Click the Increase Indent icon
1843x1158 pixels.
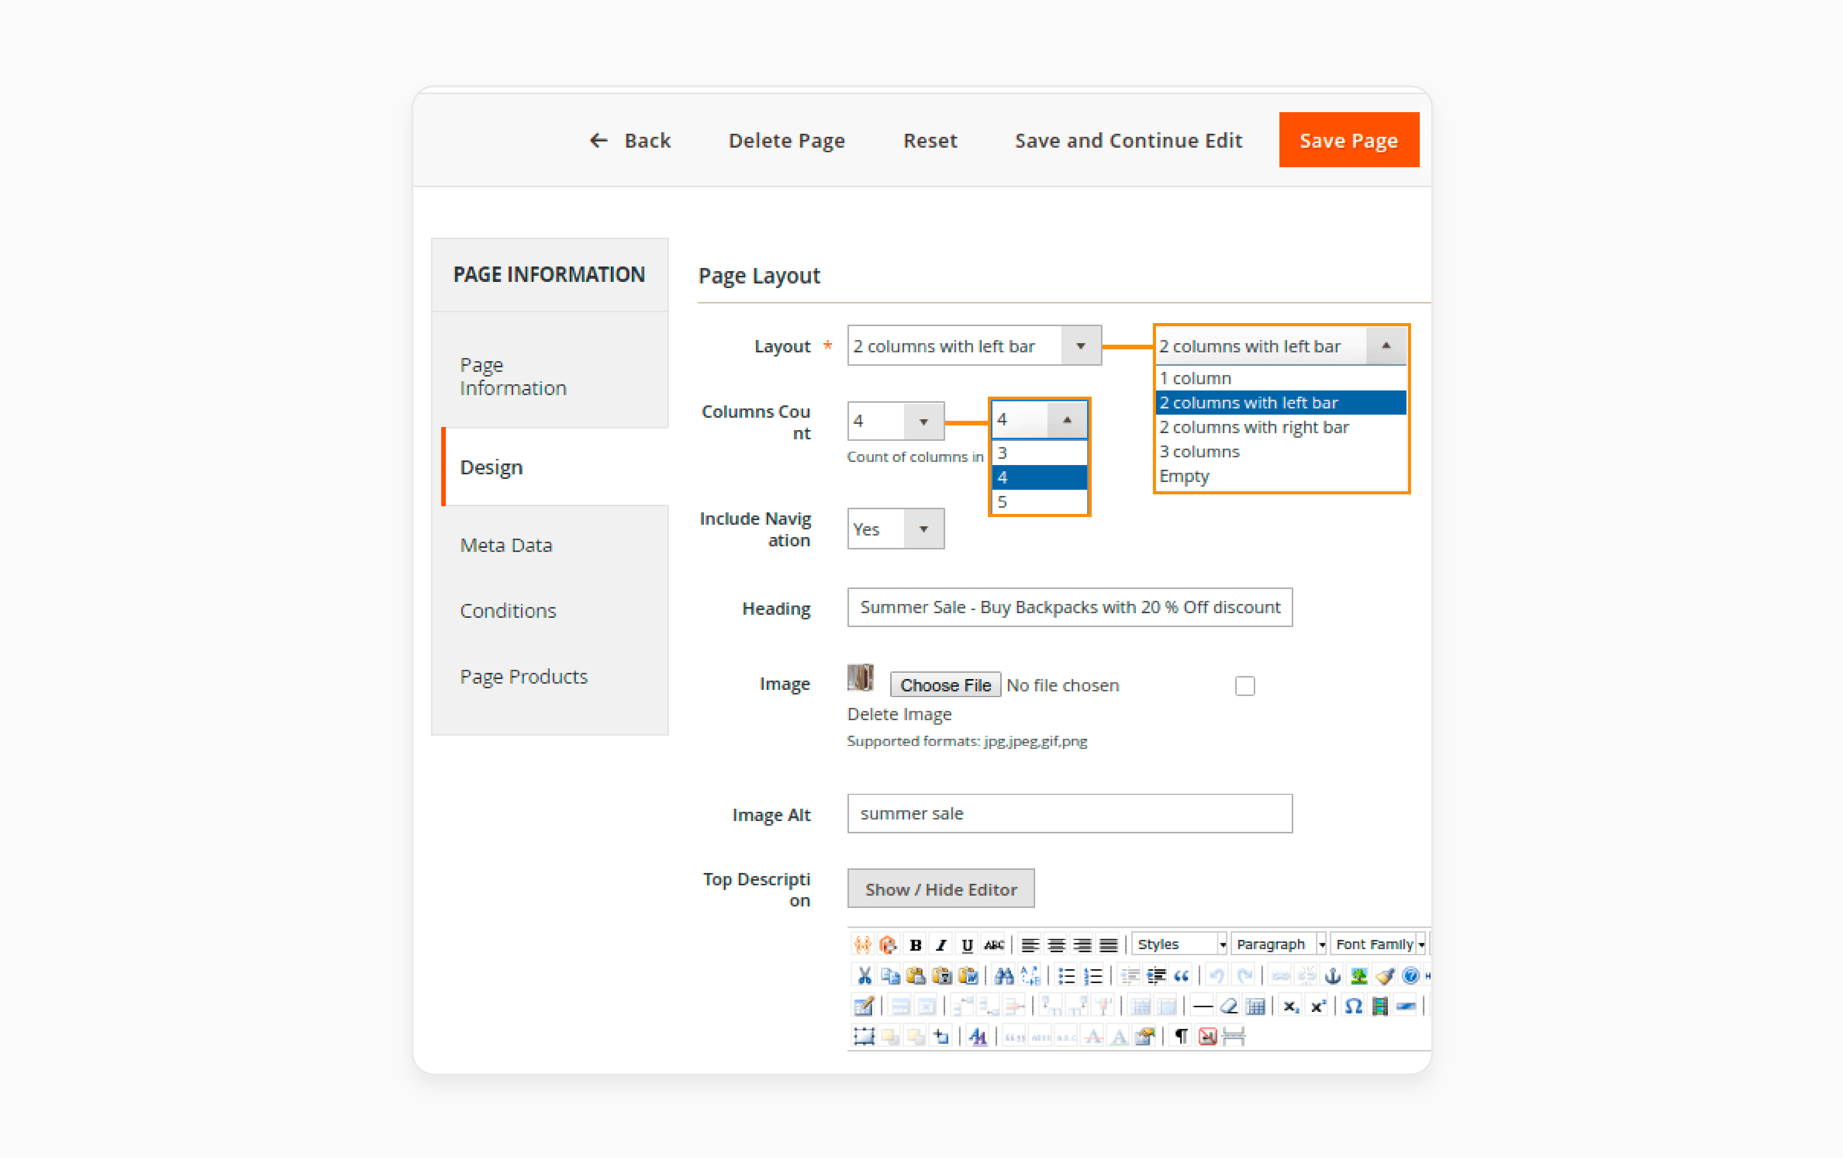(x=1155, y=975)
